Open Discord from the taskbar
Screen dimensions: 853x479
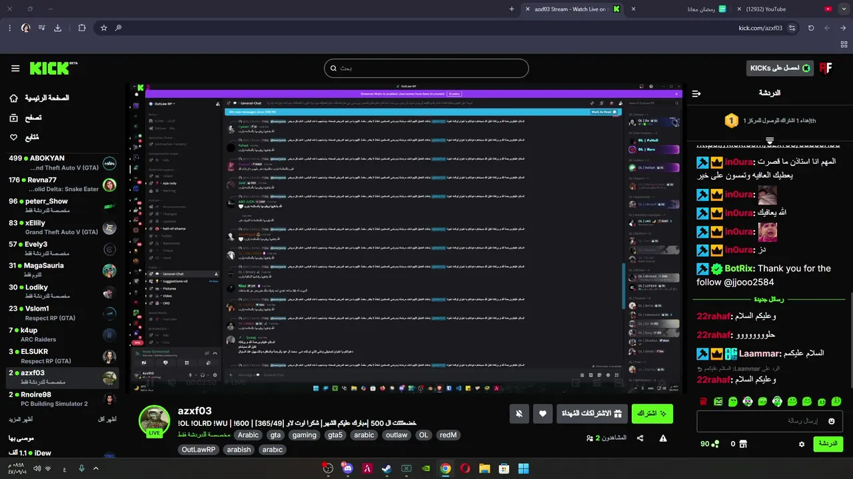pos(347,468)
